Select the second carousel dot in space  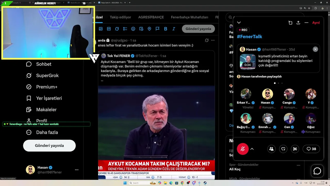pyautogui.click(x=278, y=83)
